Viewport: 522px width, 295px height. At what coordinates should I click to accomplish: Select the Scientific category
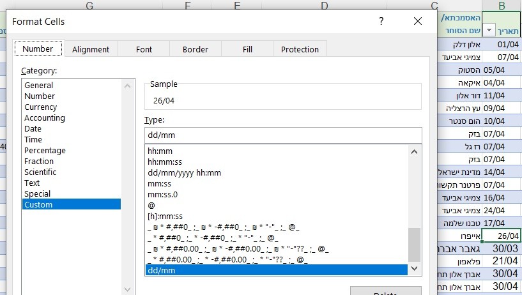pyautogui.click(x=72, y=172)
